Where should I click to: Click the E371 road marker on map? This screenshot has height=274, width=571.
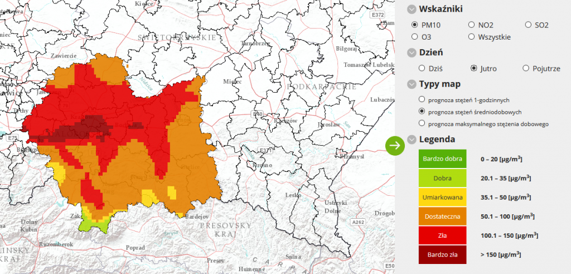264,151
